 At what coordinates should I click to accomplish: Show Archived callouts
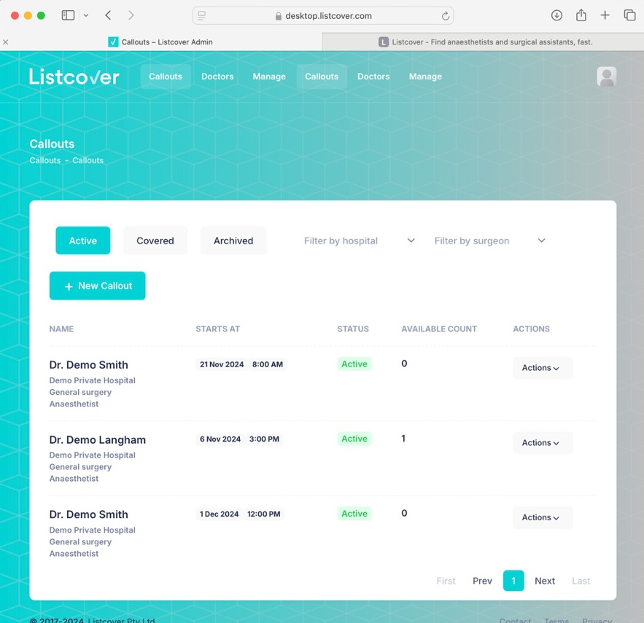(x=233, y=240)
